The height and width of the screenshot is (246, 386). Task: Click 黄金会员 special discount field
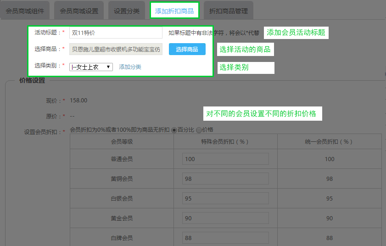point(225,218)
